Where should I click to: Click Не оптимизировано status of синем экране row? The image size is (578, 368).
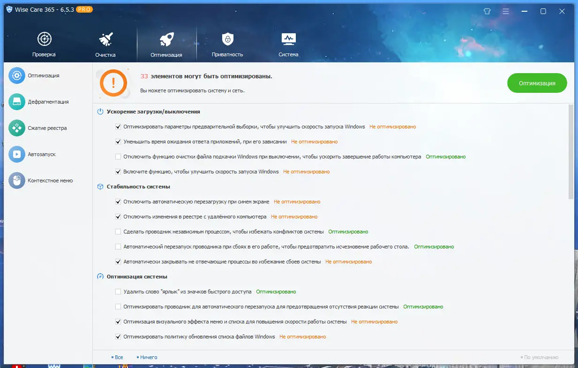point(297,202)
